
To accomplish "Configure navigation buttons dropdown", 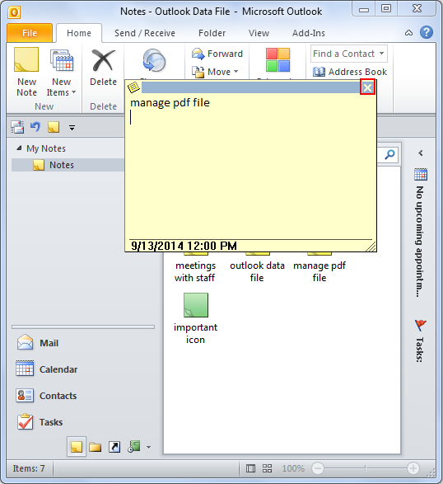I will 148,447.
